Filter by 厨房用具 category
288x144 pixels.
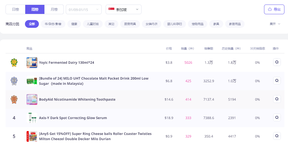tap(130, 24)
